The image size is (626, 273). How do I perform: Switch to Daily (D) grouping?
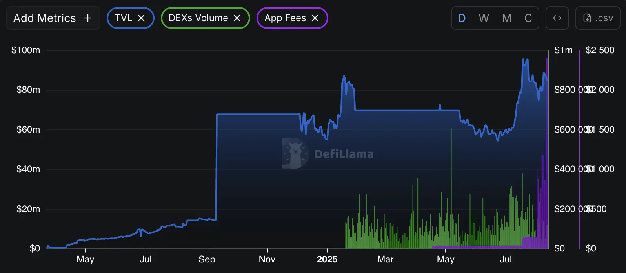coord(462,18)
